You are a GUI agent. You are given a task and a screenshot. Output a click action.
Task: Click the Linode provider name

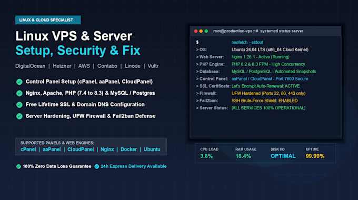click(133, 66)
